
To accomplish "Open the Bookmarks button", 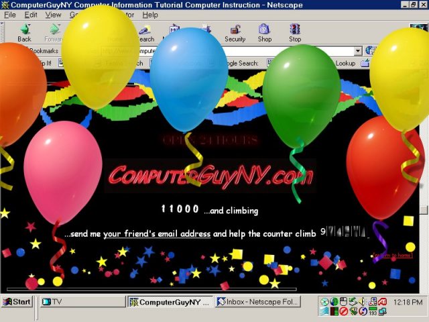I will 43,51.
